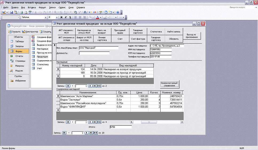Screen dimensions: 258x150
Task: Open the Сервис menu
Action: (62, 7)
